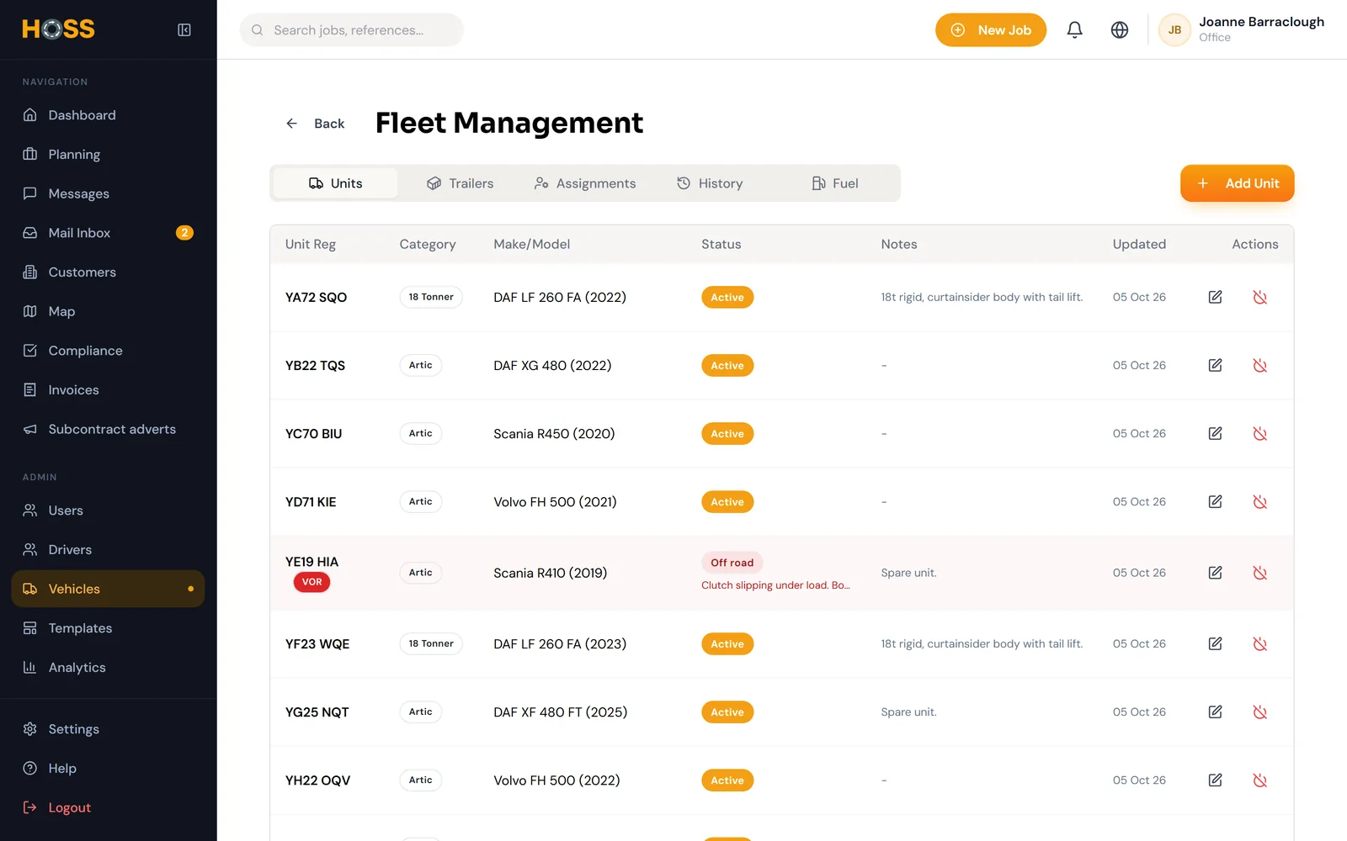Collapse the sidebar using the panel icon
1347x841 pixels.
click(x=184, y=30)
